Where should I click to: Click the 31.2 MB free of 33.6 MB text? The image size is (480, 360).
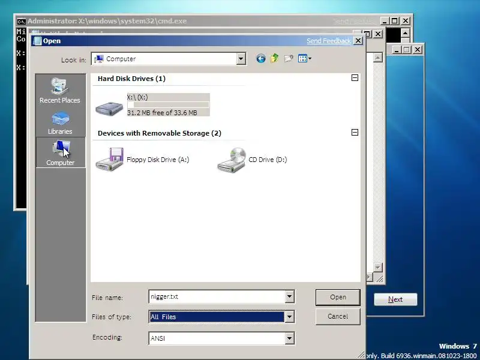[162, 113]
